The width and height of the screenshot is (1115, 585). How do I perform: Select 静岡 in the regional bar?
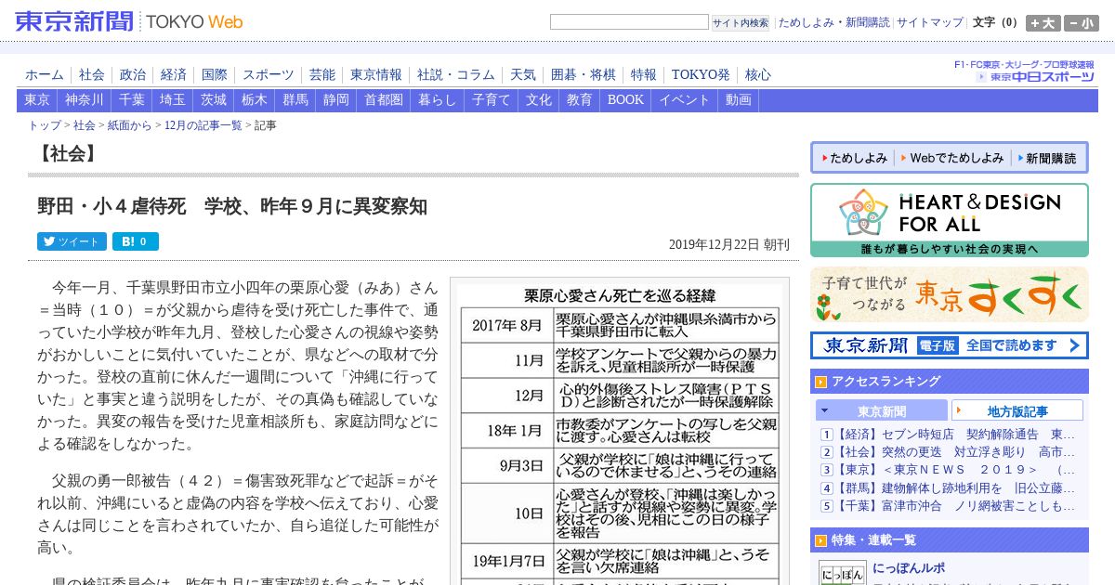click(x=336, y=100)
